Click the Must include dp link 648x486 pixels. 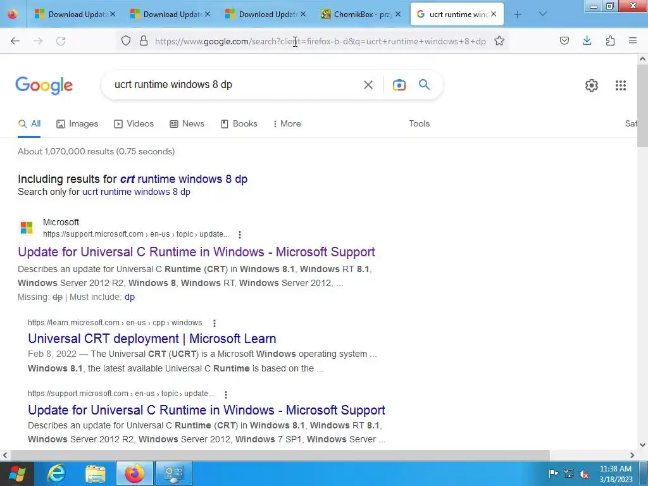(x=129, y=297)
